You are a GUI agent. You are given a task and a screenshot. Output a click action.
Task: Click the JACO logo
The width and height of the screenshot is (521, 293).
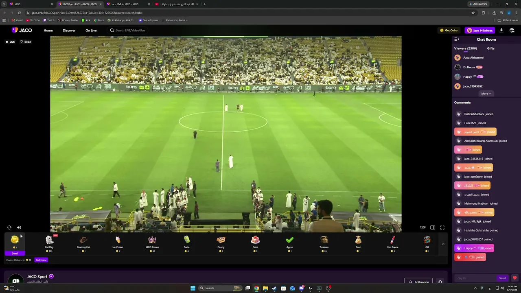pos(22,30)
